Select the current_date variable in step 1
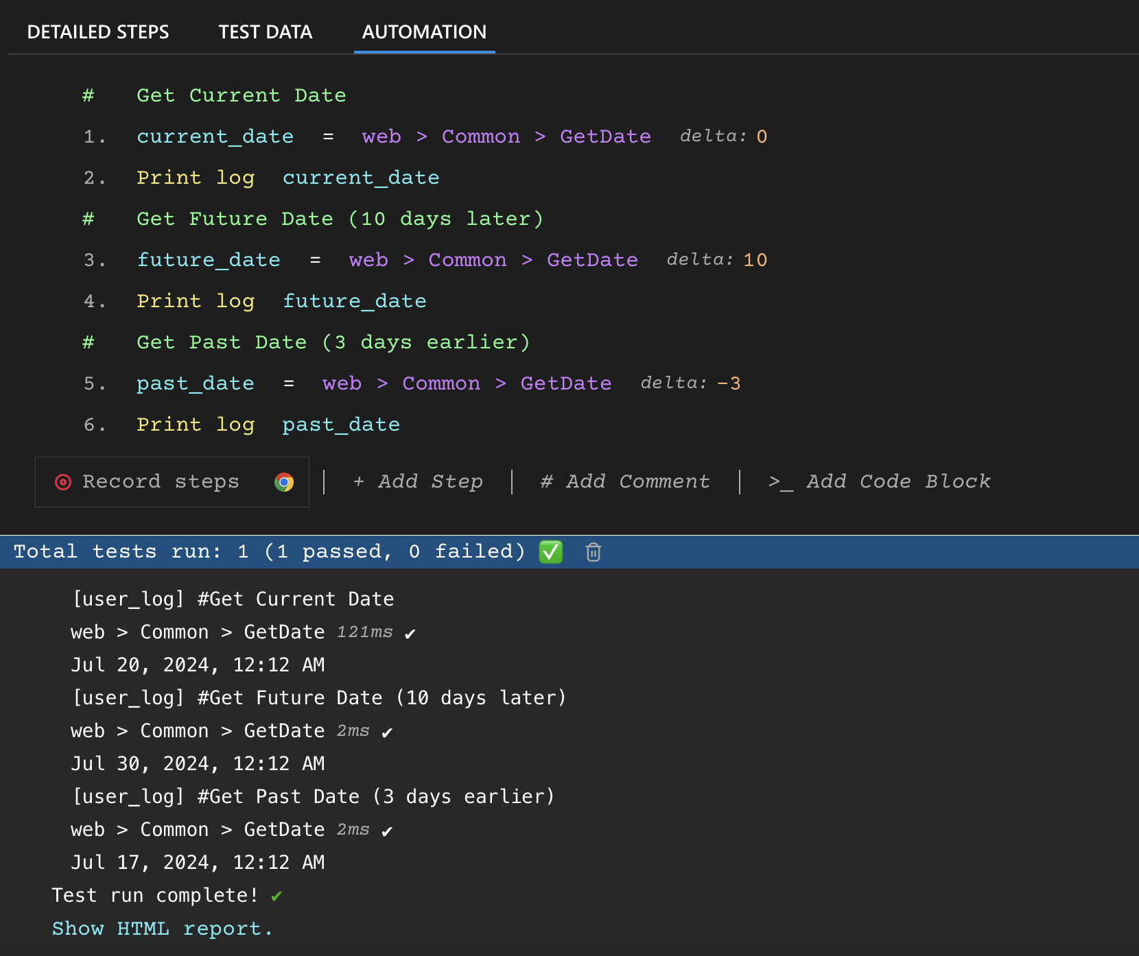 click(x=215, y=136)
